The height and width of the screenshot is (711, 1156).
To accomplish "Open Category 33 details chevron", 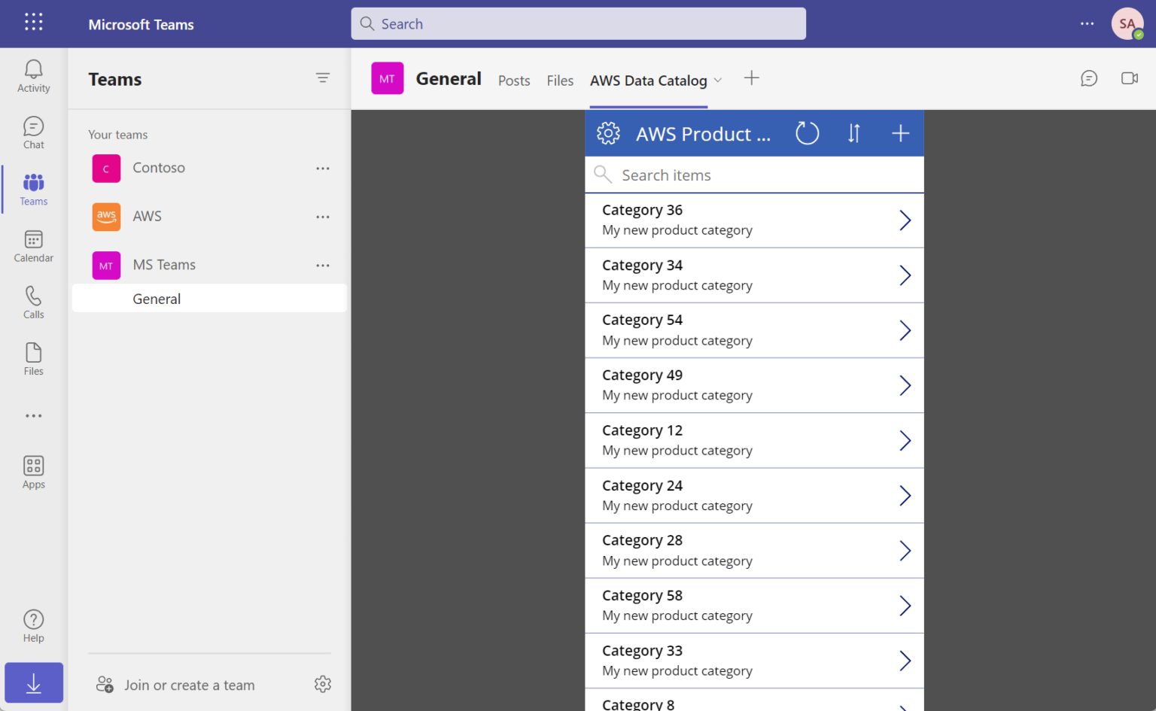I will pos(905,661).
